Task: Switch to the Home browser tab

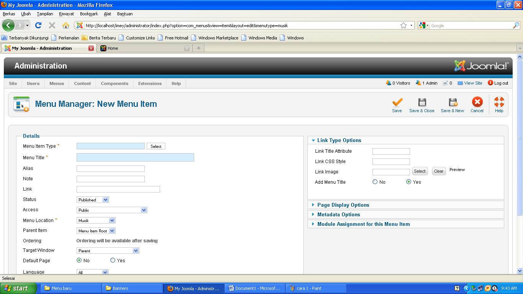Action: click(x=144, y=48)
